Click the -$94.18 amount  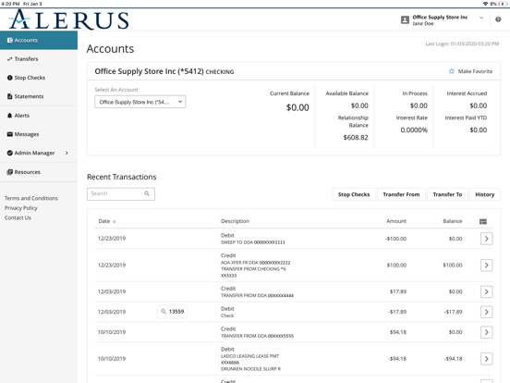click(x=397, y=359)
